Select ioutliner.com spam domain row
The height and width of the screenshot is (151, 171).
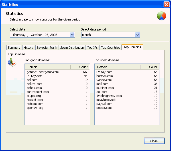click(127, 88)
